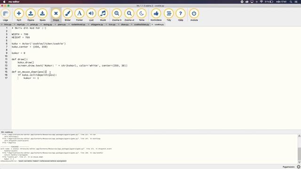
Task: Open a file using Öppna
Action: pos(31,15)
